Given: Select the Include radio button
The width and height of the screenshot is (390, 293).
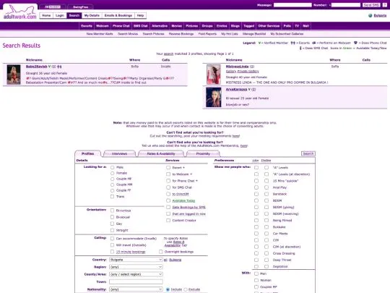Looking at the screenshot, I should pyautogui.click(x=168, y=289).
